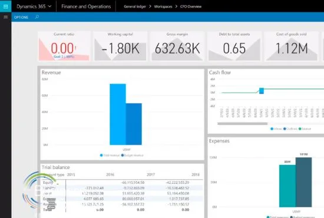This screenshot has height=218, width=324.
Task: Select the Equity row label
Action: (x=48, y=183)
